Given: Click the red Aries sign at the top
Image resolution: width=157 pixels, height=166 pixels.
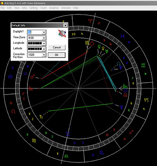Looking at the screenshot, I should [90, 21].
